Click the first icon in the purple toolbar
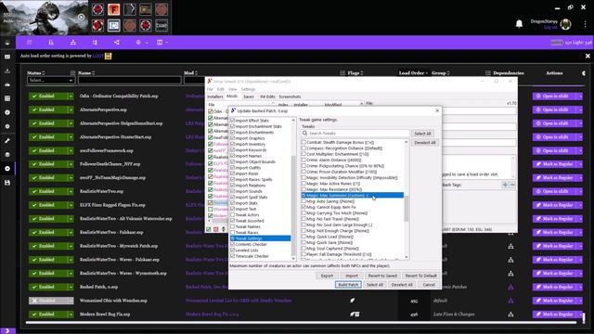The width and height of the screenshot is (594, 334). [x=30, y=43]
